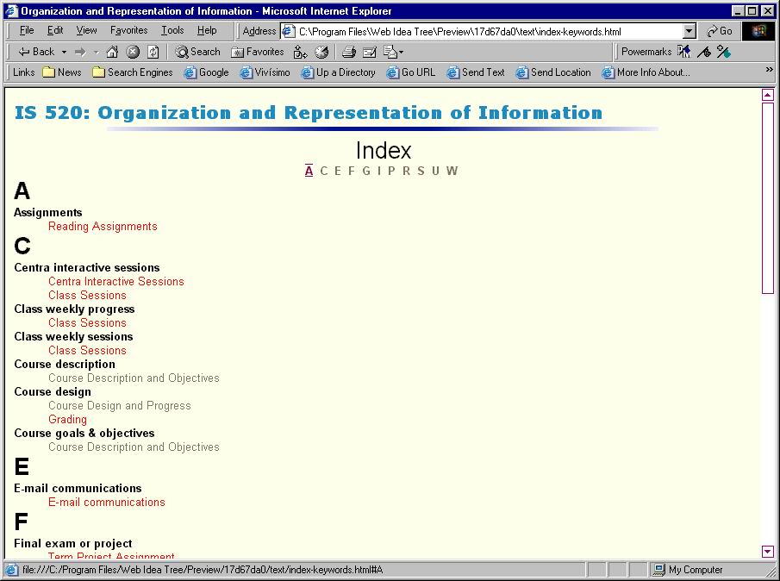This screenshot has width=780, height=581.
Task: Click the Google link in Links bar
Action: pyautogui.click(x=206, y=72)
